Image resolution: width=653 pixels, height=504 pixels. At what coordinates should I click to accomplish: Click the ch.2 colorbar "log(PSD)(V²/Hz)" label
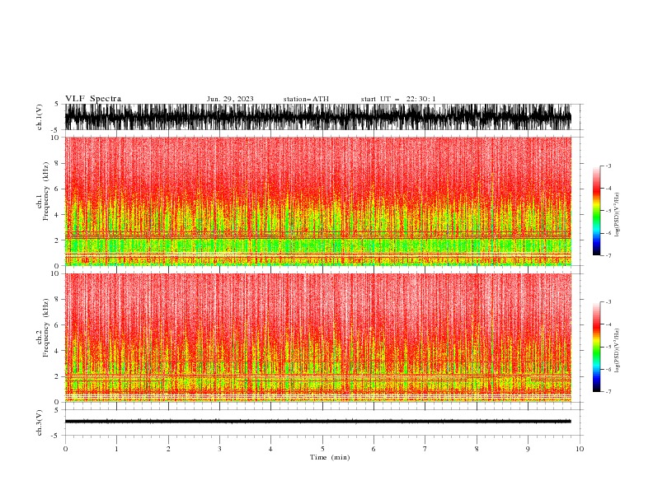617,350
